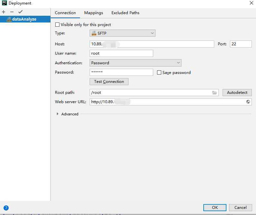The image size is (256, 215).
Task: Open the Excluded Paths tab
Action: 125,13
